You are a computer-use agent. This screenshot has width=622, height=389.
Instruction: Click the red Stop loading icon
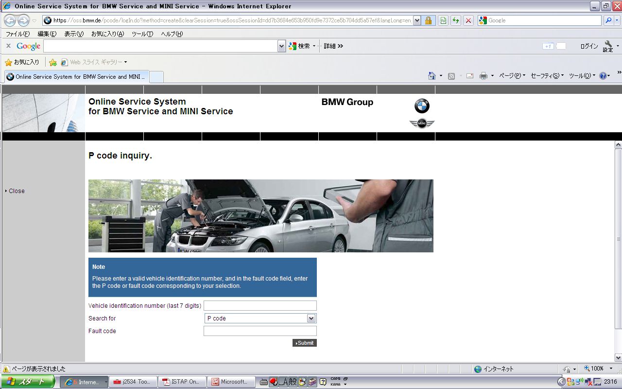pos(468,20)
